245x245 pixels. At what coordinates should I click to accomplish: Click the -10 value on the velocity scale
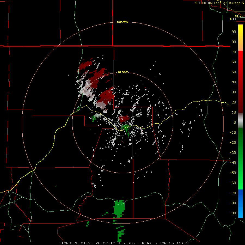pyautogui.click(x=233, y=133)
